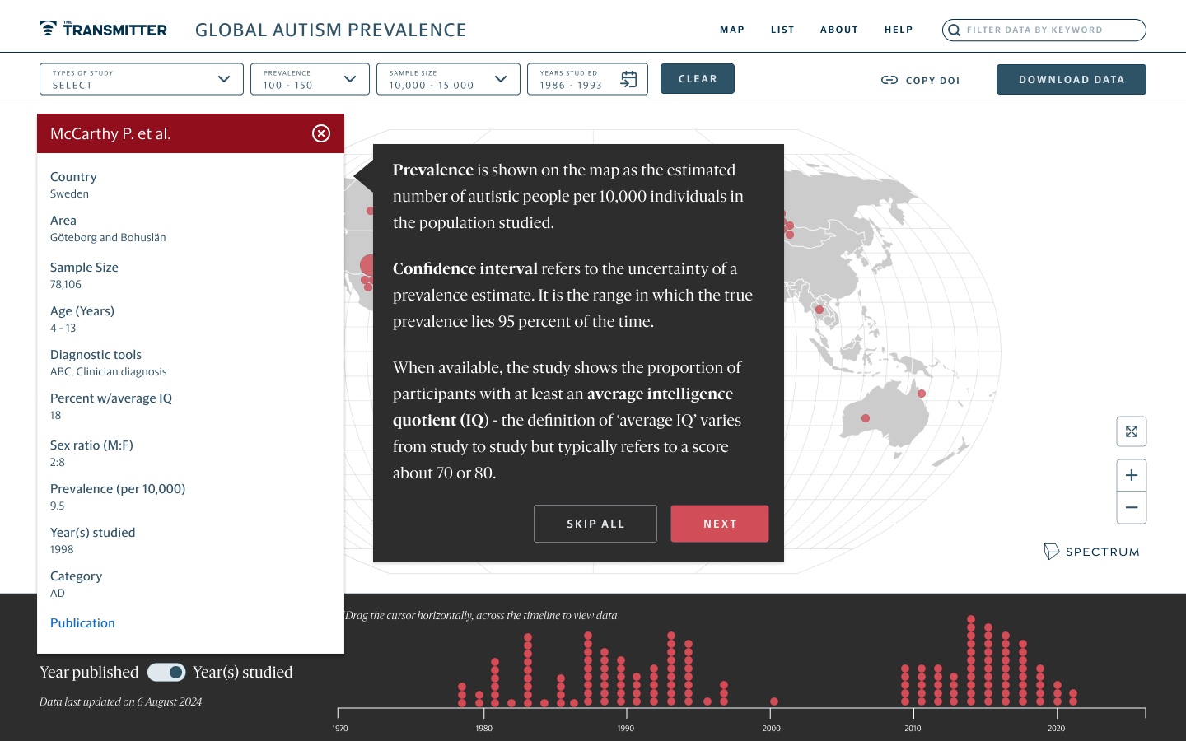Click the Sex ratio value 2:8
The height and width of the screenshot is (741, 1186).
(x=58, y=463)
